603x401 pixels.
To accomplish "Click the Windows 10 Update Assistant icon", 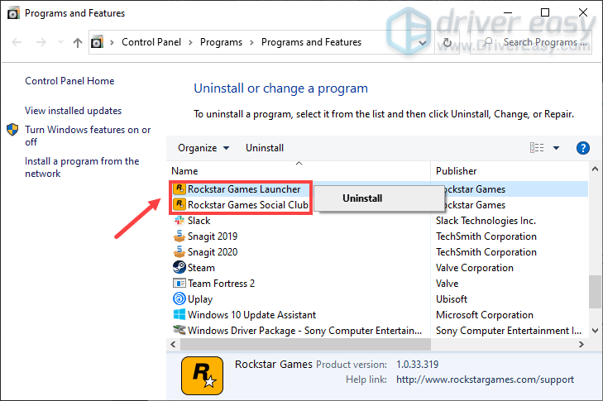I will point(179,314).
